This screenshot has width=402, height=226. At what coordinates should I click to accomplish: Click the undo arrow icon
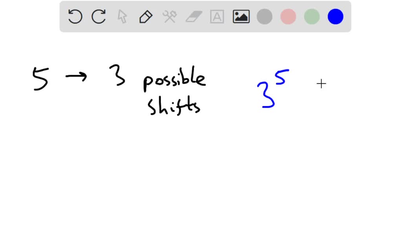click(x=75, y=16)
